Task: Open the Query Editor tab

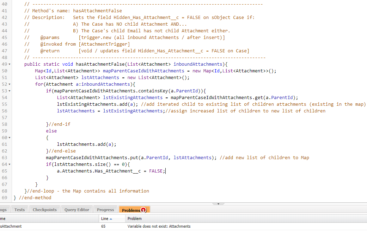Action: 77,210
